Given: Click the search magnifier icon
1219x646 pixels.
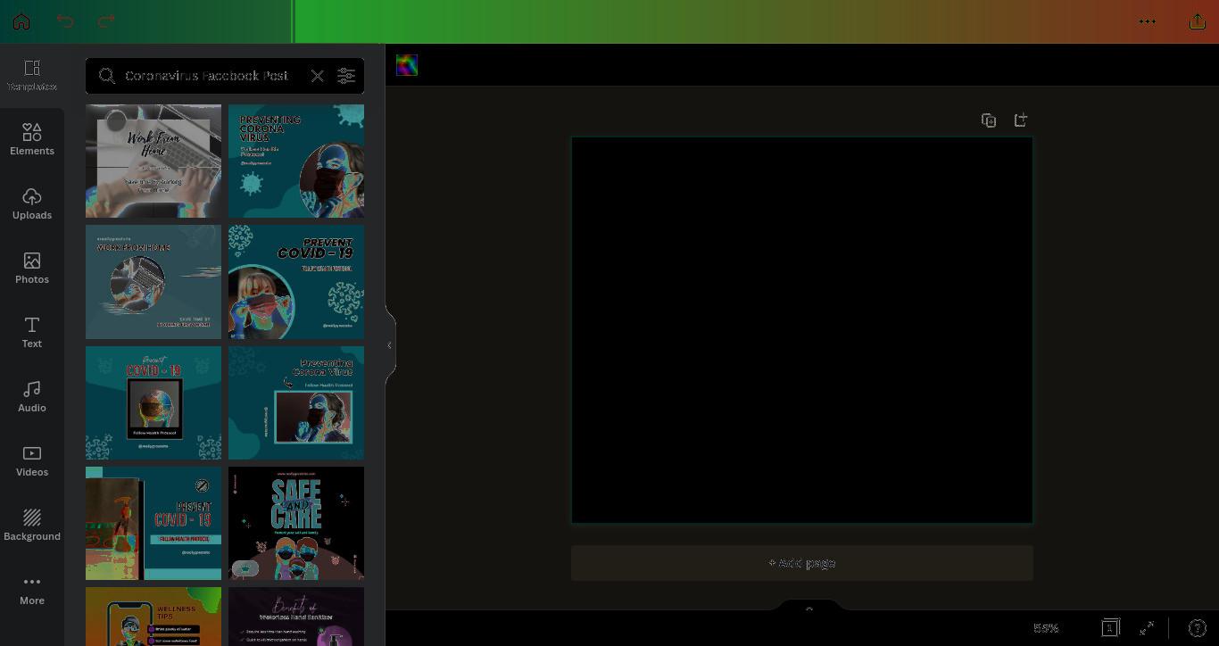Looking at the screenshot, I should (107, 76).
